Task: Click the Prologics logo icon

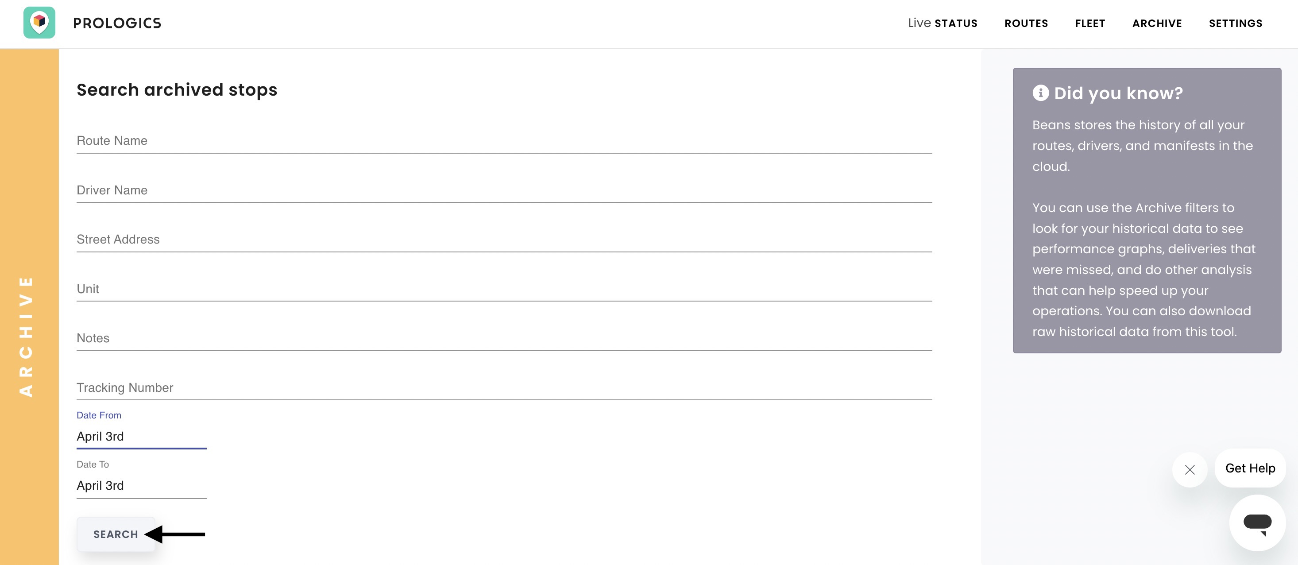Action: click(39, 23)
